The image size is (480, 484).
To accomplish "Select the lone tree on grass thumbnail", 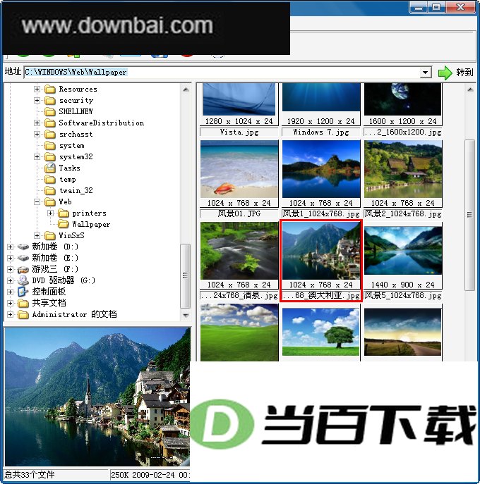I will [321, 332].
